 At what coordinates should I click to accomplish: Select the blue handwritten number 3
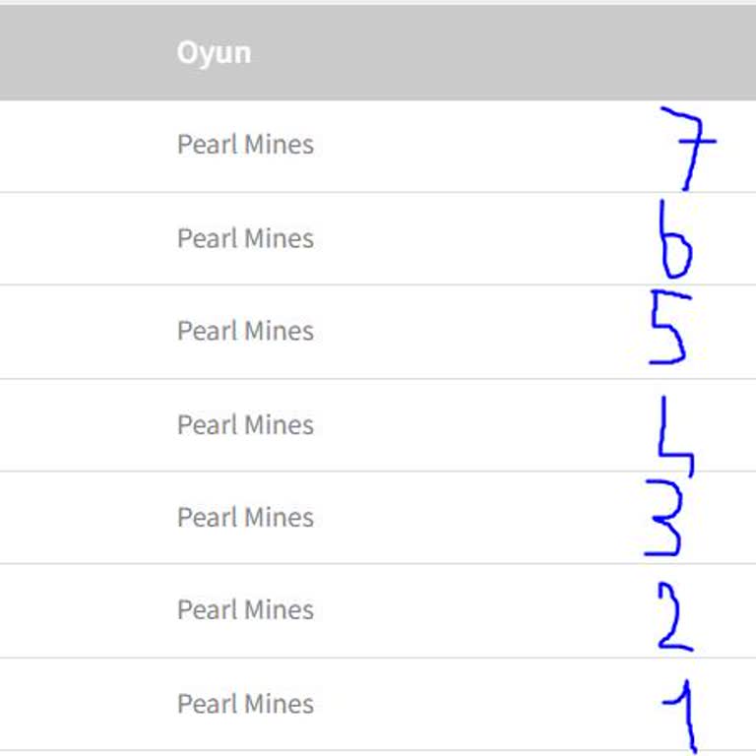[x=665, y=522]
